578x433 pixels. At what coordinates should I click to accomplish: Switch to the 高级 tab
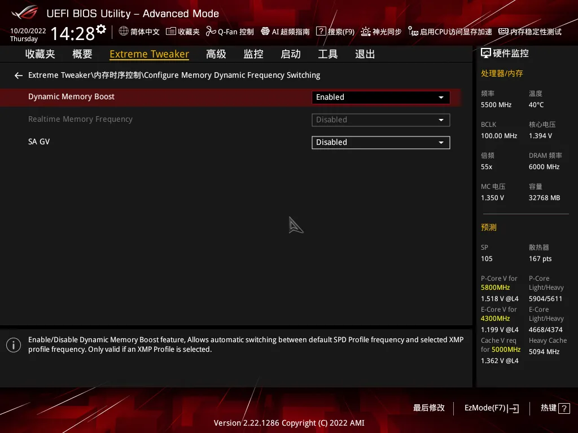click(x=216, y=54)
